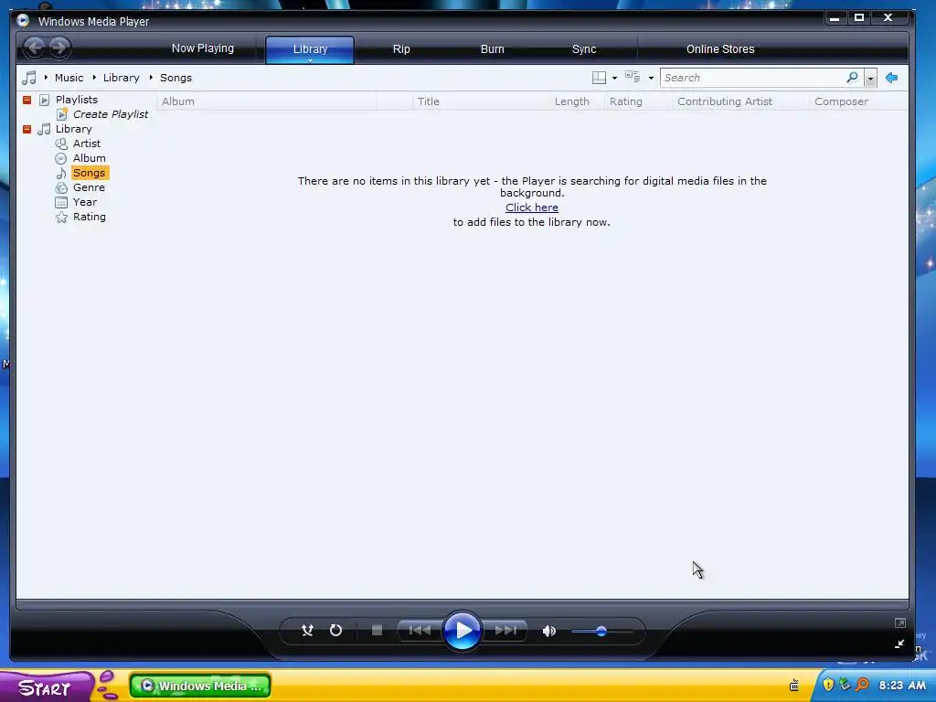Open the Start menu
Image resolution: width=936 pixels, height=702 pixels.
coord(46,686)
